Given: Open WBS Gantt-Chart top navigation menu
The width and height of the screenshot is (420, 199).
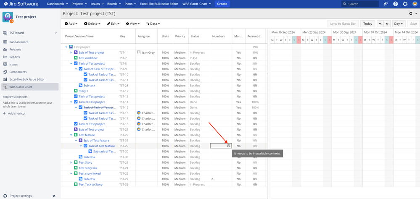Looking at the screenshot, I should coord(197,4).
